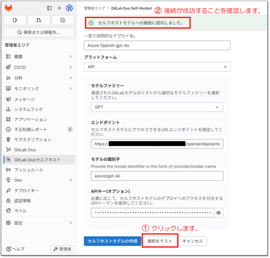Click GitLab Duo Self-Hosted breadcrumb

coord(131,8)
